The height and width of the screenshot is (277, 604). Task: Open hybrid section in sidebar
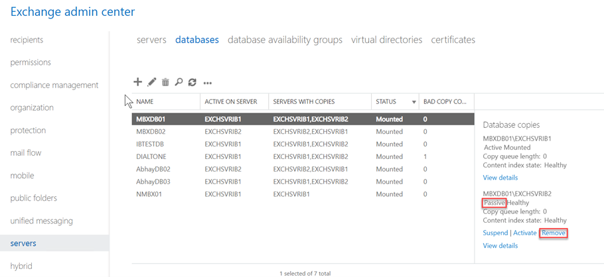21,266
